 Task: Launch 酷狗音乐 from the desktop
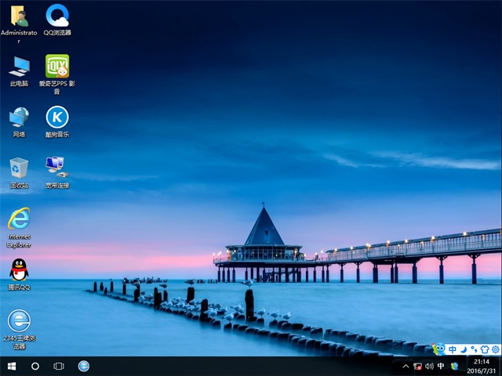[57, 117]
